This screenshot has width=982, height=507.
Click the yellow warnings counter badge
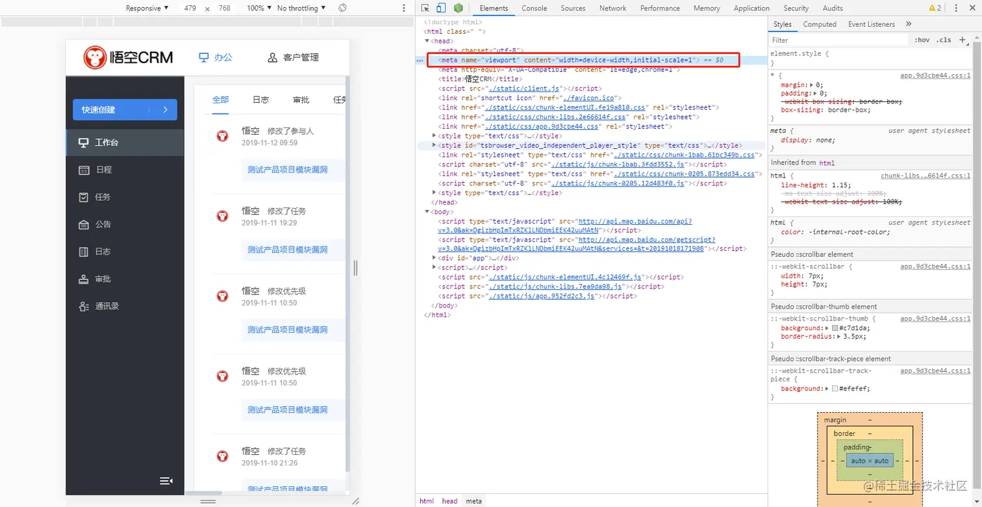tap(935, 8)
